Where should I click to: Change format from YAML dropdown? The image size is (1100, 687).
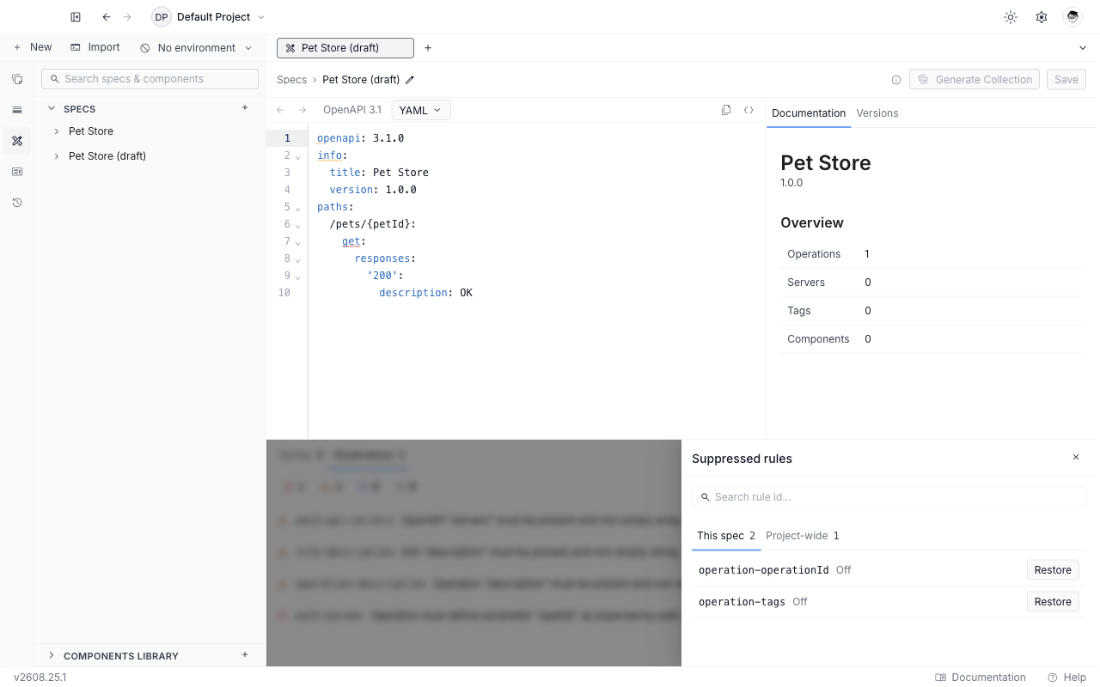click(x=420, y=110)
